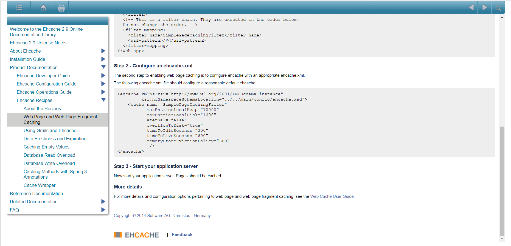This screenshot has height=246, width=511.
Task: Open Database Read Overload recipe
Action: click(x=49, y=155)
